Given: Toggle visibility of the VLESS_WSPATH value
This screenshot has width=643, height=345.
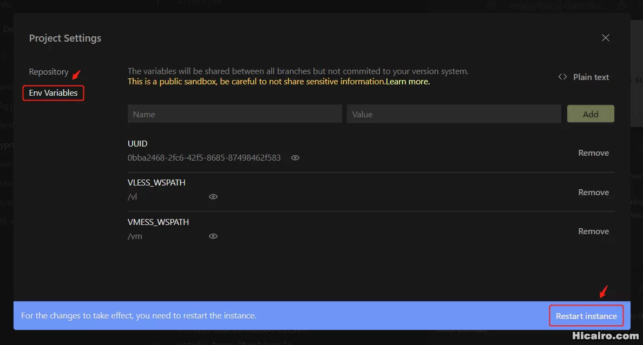Looking at the screenshot, I should point(213,197).
